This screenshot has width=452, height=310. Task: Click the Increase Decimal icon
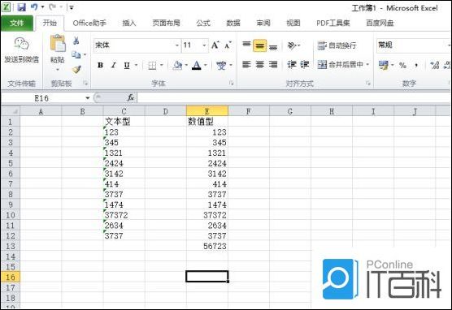point(434,66)
